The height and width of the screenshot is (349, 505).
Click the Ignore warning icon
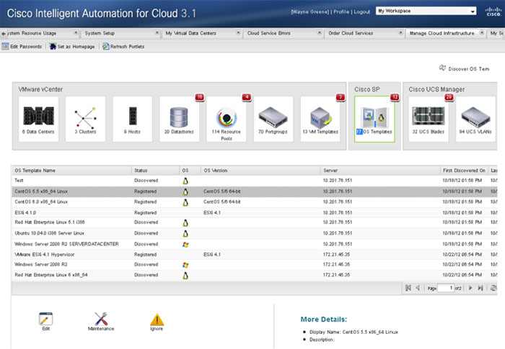(x=157, y=319)
